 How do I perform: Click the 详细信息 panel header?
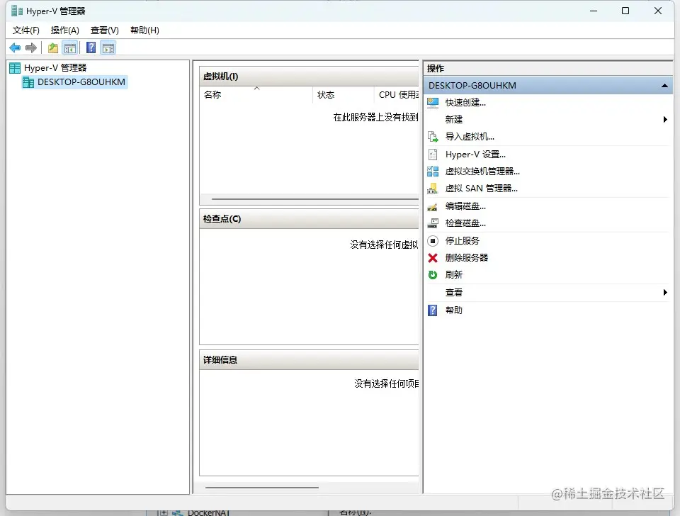coord(310,360)
